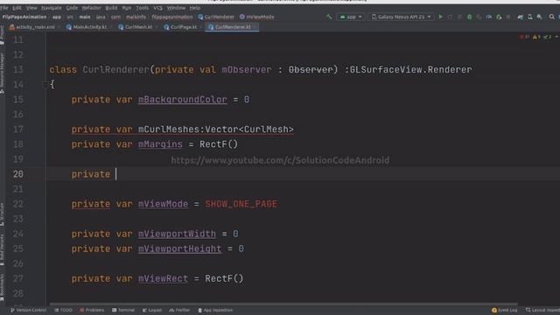This screenshot has height=315, width=560.
Task: Click the greyed-out Stop button in the toolbar
Action: pyautogui.click(x=508, y=17)
